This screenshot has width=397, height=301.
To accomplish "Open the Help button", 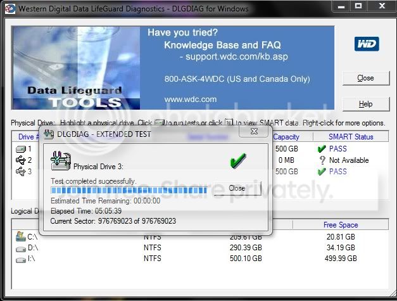I will click(x=365, y=104).
